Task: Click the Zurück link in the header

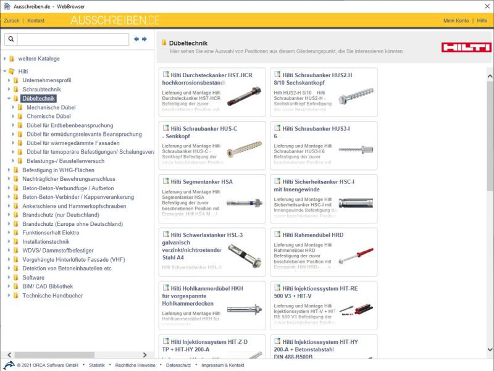Action: coord(12,20)
